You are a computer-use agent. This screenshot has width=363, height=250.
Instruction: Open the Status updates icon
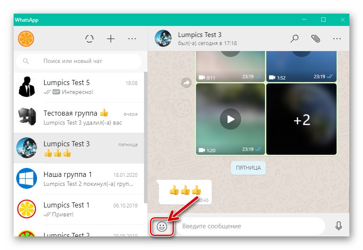[89, 38]
